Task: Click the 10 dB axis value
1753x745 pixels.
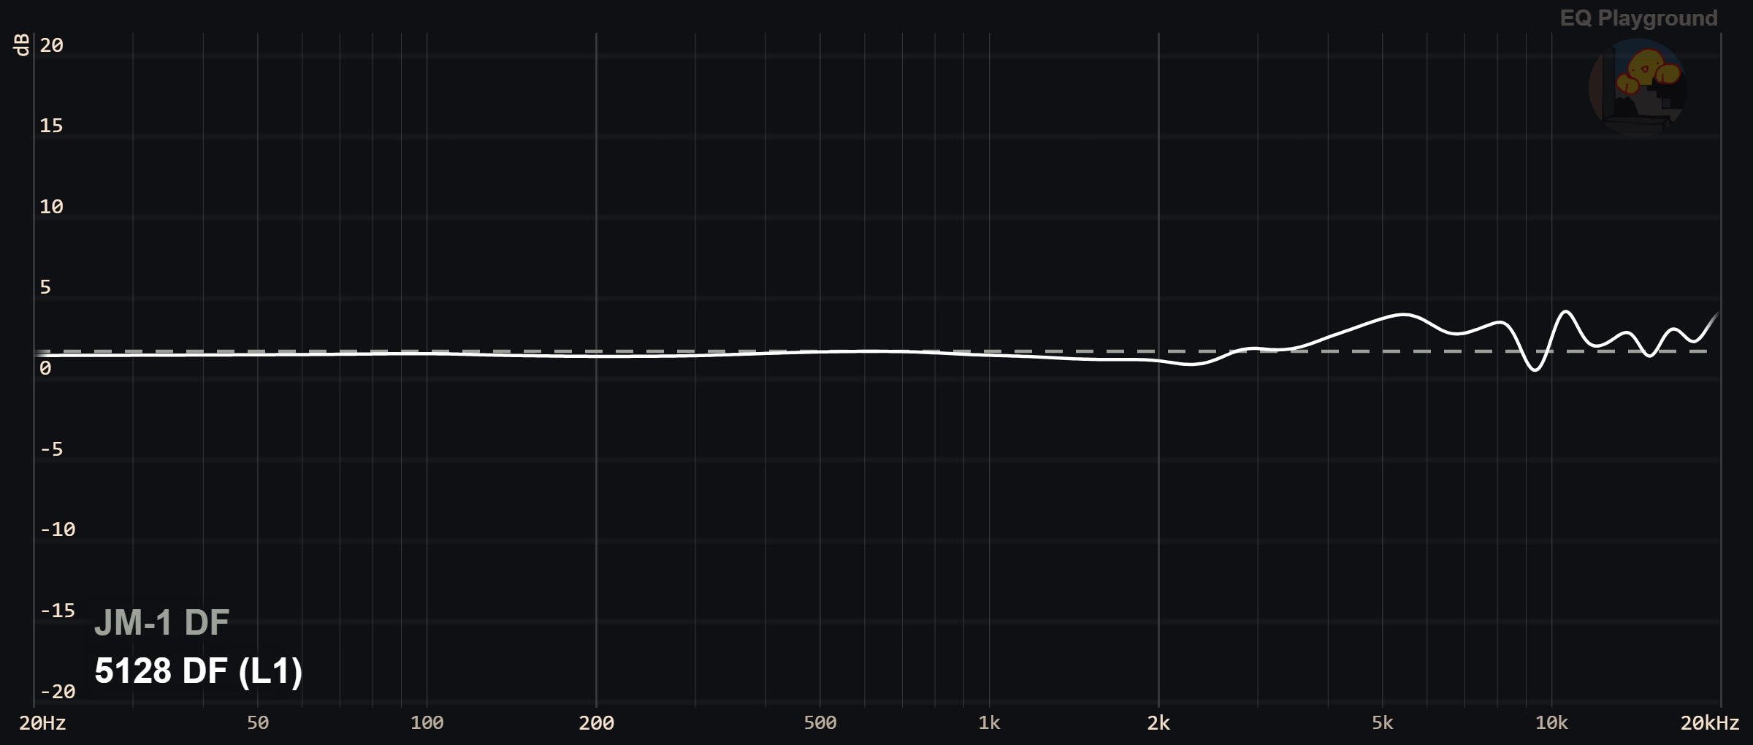Action: click(51, 207)
